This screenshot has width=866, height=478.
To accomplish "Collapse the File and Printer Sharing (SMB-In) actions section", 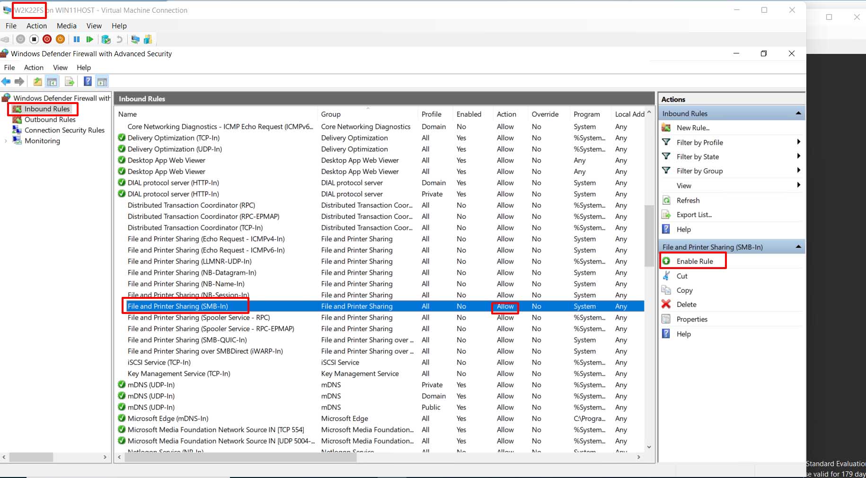I will [798, 247].
